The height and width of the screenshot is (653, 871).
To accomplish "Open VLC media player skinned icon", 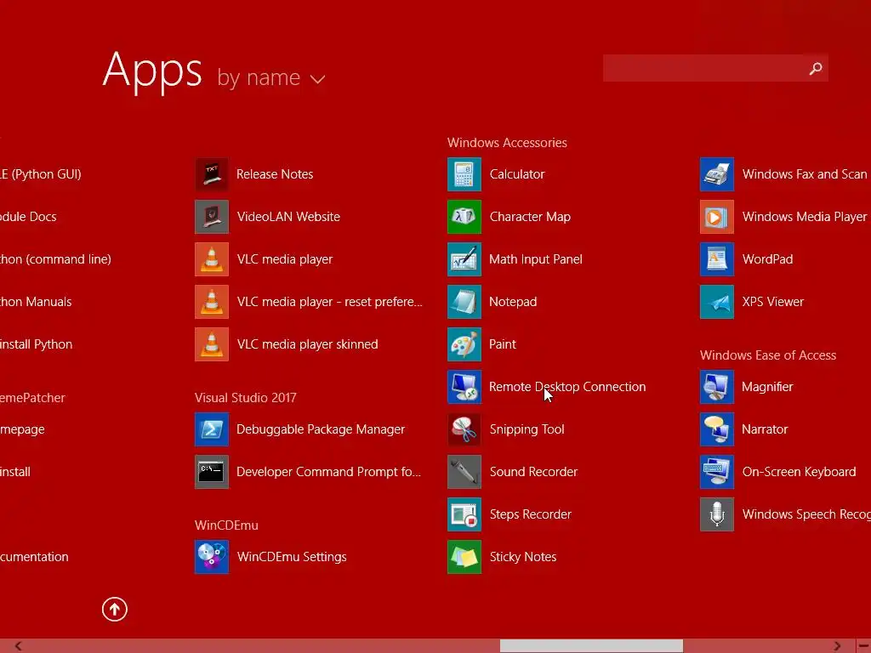I will point(212,344).
